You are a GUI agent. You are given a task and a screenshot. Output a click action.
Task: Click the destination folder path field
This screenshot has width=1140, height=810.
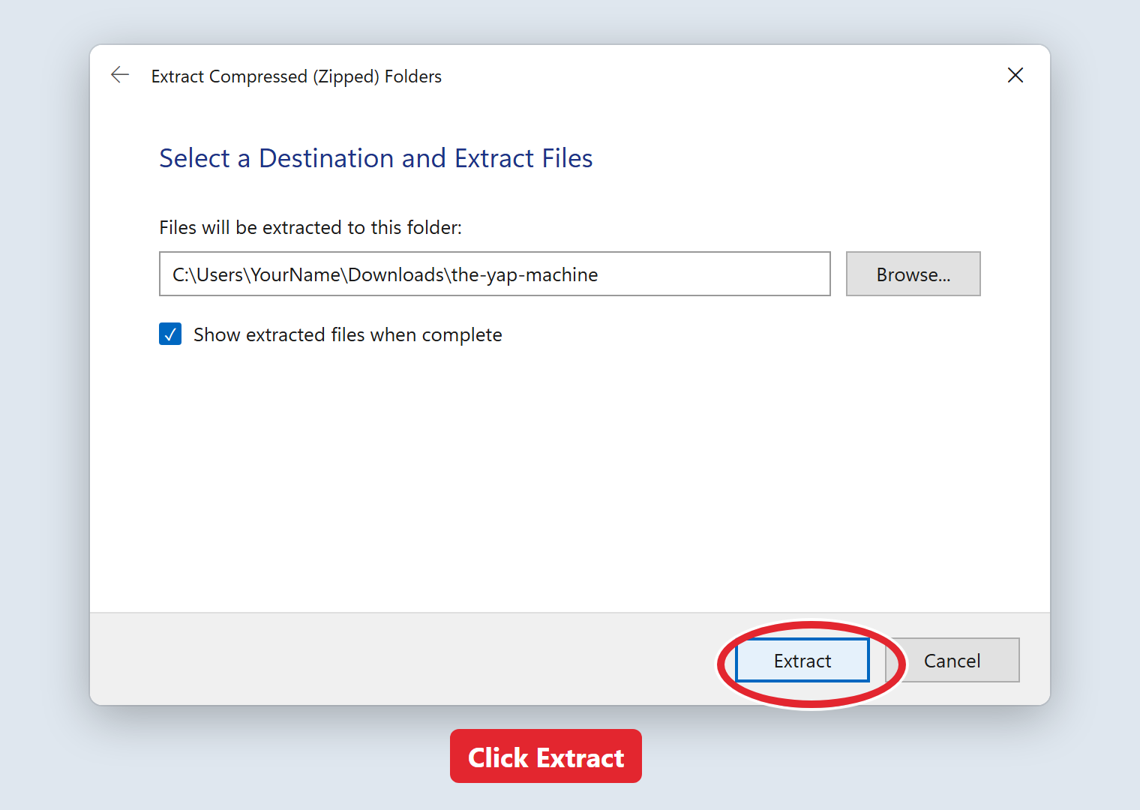pos(495,274)
